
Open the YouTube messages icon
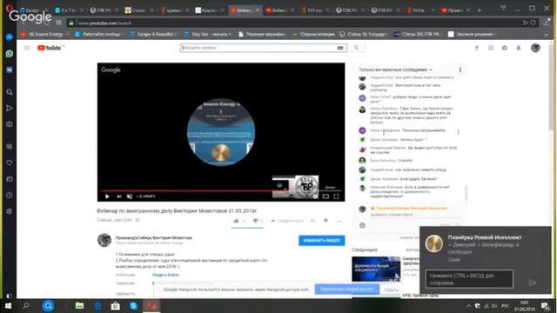click(x=505, y=48)
